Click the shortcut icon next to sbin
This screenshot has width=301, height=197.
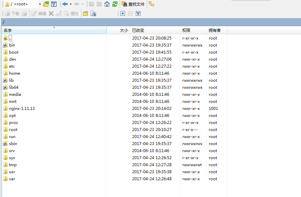(5, 144)
